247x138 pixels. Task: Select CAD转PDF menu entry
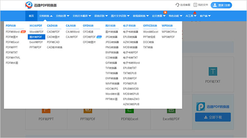(53, 32)
